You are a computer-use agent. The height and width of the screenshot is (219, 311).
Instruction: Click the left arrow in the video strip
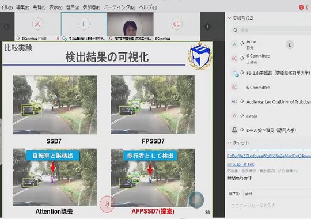coord(6,27)
